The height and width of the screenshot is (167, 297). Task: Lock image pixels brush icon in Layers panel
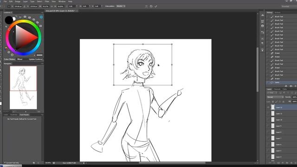pyautogui.click(x=277, y=102)
